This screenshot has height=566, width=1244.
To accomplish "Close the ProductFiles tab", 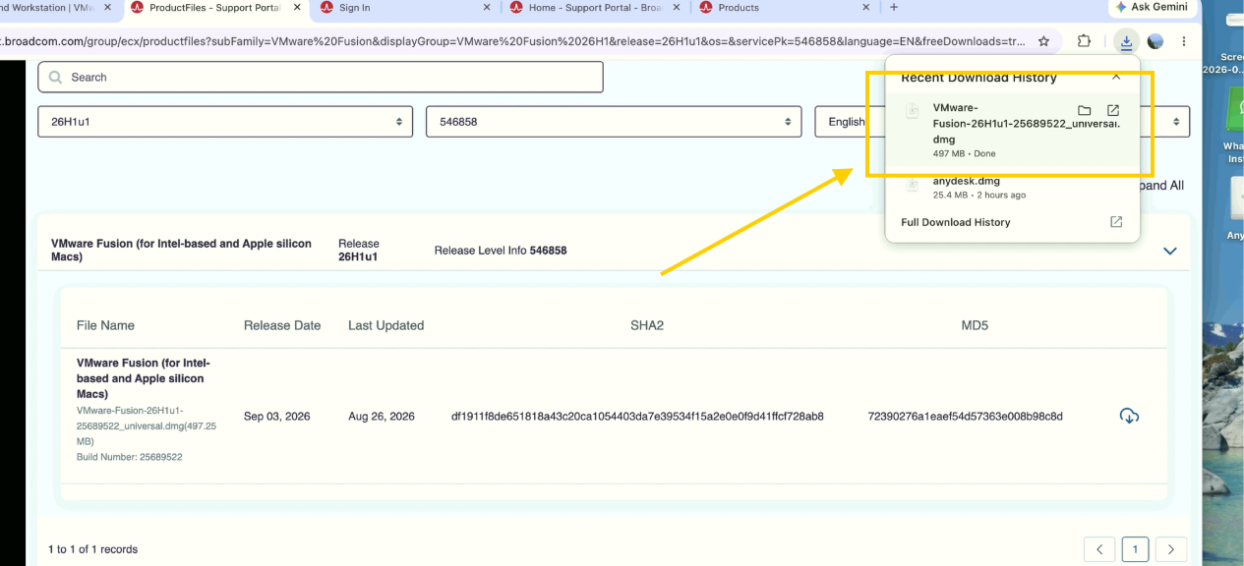I will [297, 7].
